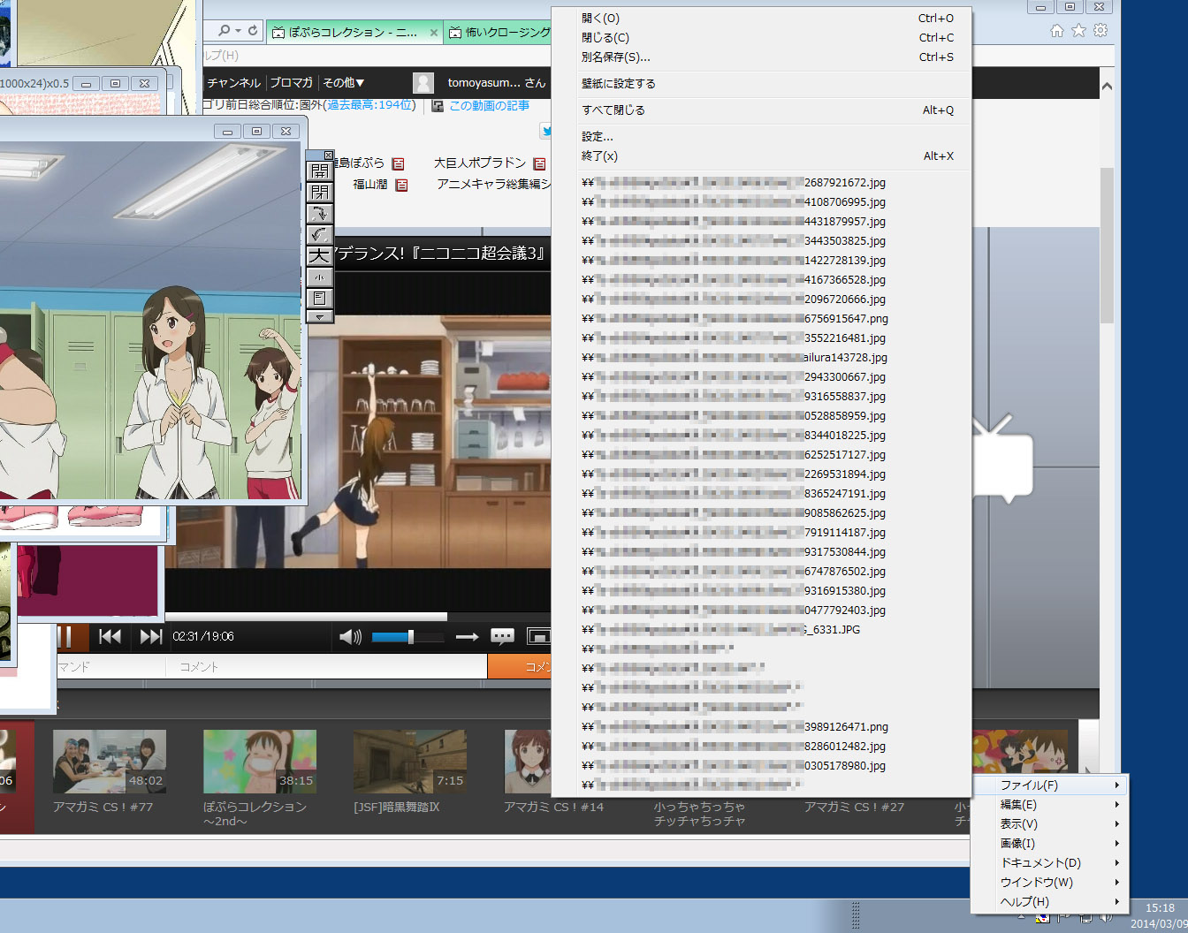Click the browser refresh icon
This screenshot has height=933, width=1188.
[x=253, y=31]
